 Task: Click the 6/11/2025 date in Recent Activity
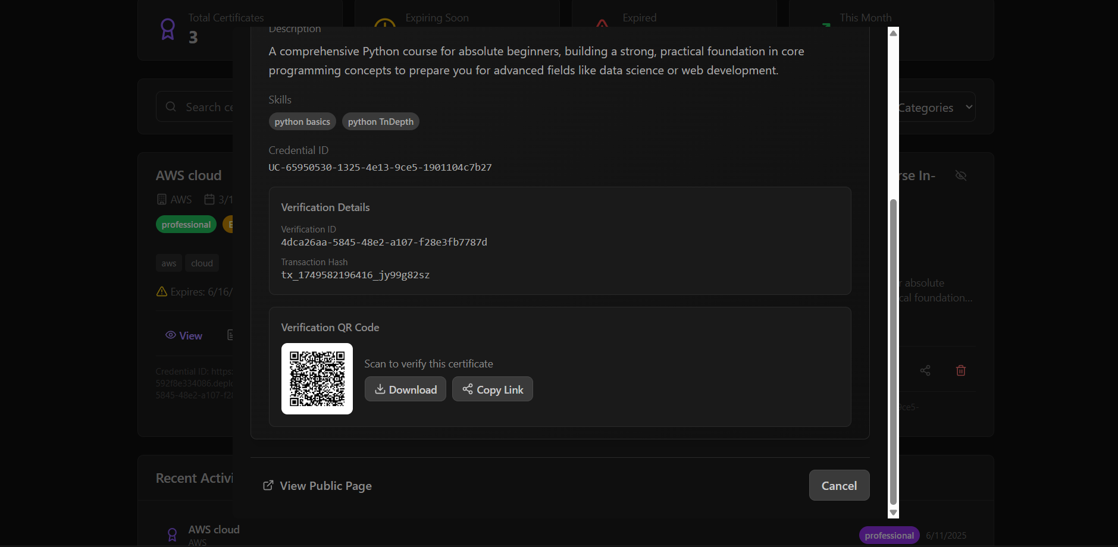point(946,536)
